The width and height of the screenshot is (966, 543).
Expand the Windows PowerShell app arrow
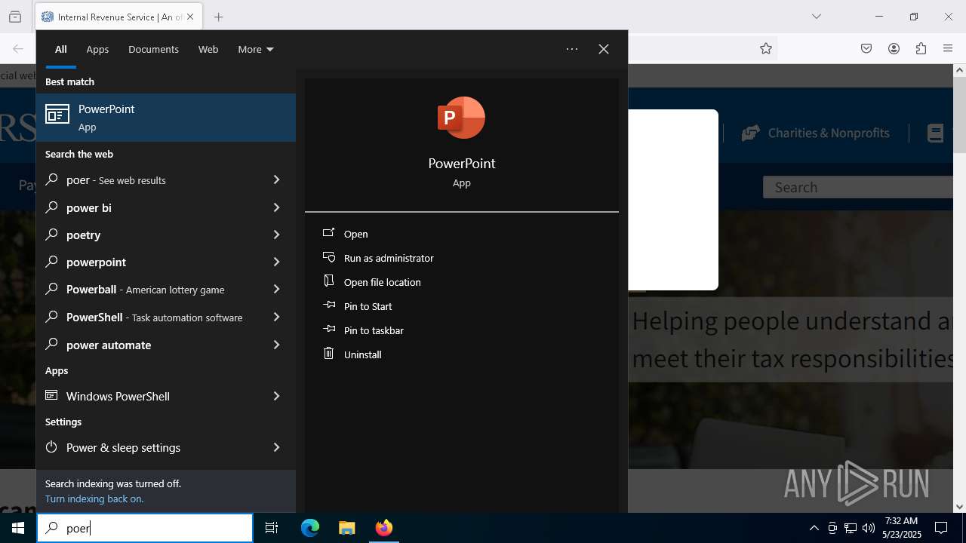276,396
